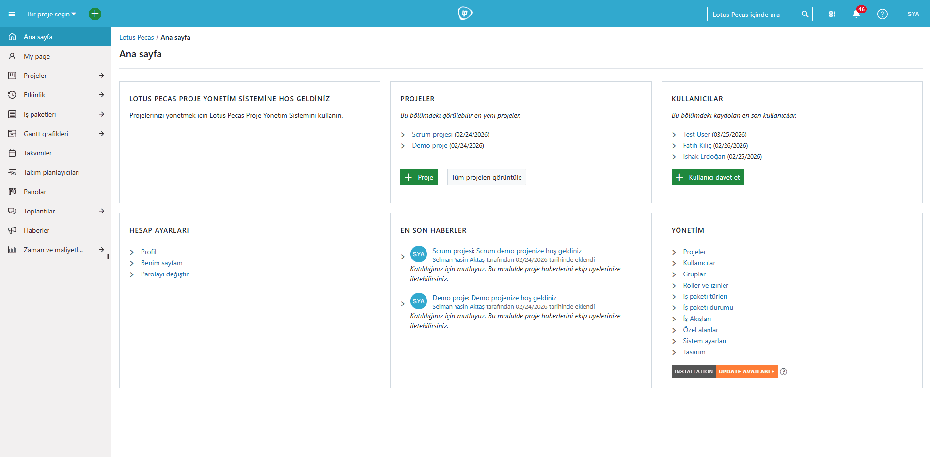
Task: Click the Takvimler calendar icon
Action: click(12, 153)
